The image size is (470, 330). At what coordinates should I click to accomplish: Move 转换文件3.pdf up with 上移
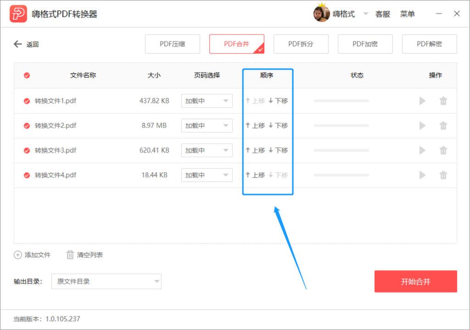tap(255, 150)
